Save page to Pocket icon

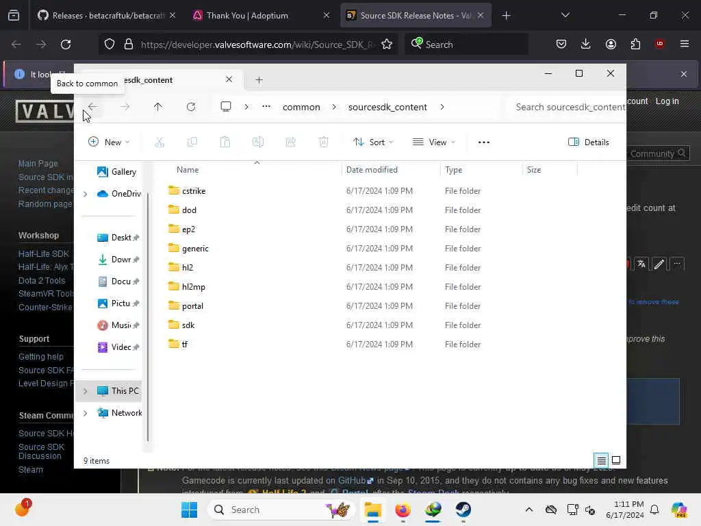click(x=561, y=44)
